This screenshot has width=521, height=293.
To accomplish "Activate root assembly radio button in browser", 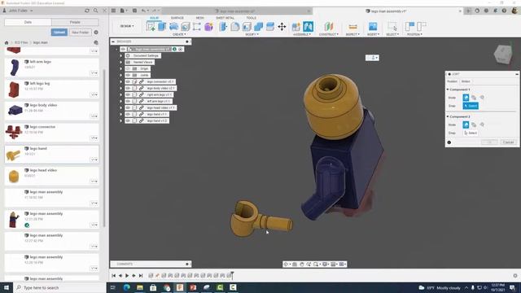I will pos(181,49).
